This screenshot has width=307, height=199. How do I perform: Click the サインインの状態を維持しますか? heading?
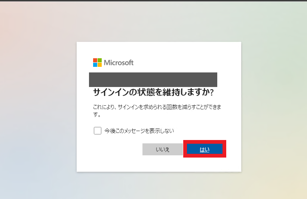pos(153,92)
